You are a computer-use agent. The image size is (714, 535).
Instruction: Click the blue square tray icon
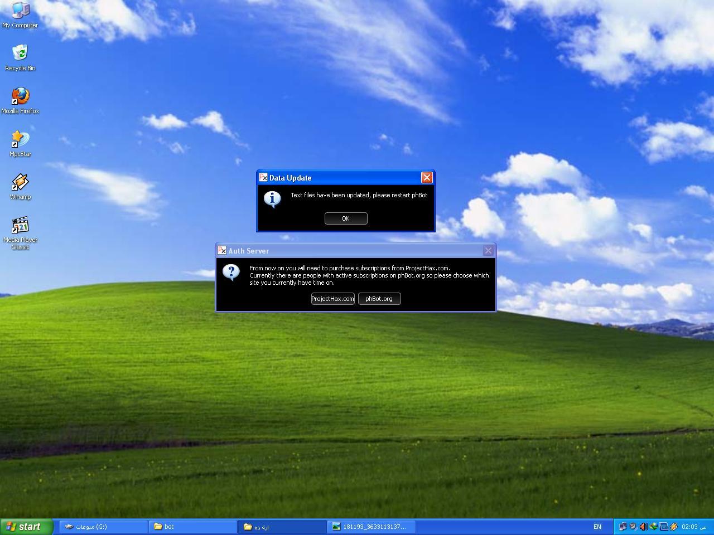(x=663, y=527)
